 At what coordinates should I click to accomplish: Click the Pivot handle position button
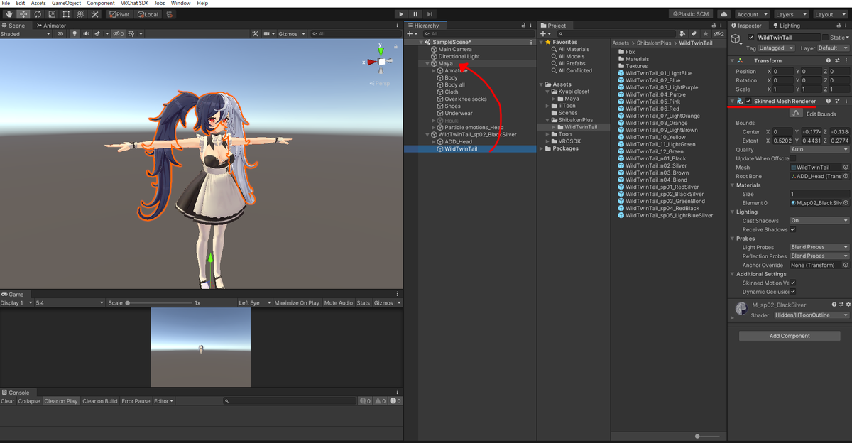click(121, 14)
